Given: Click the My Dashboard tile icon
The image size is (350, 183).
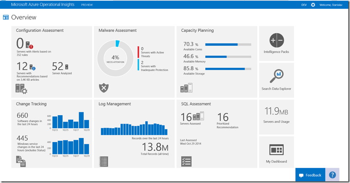Looking at the screenshot, I should click(276, 151).
